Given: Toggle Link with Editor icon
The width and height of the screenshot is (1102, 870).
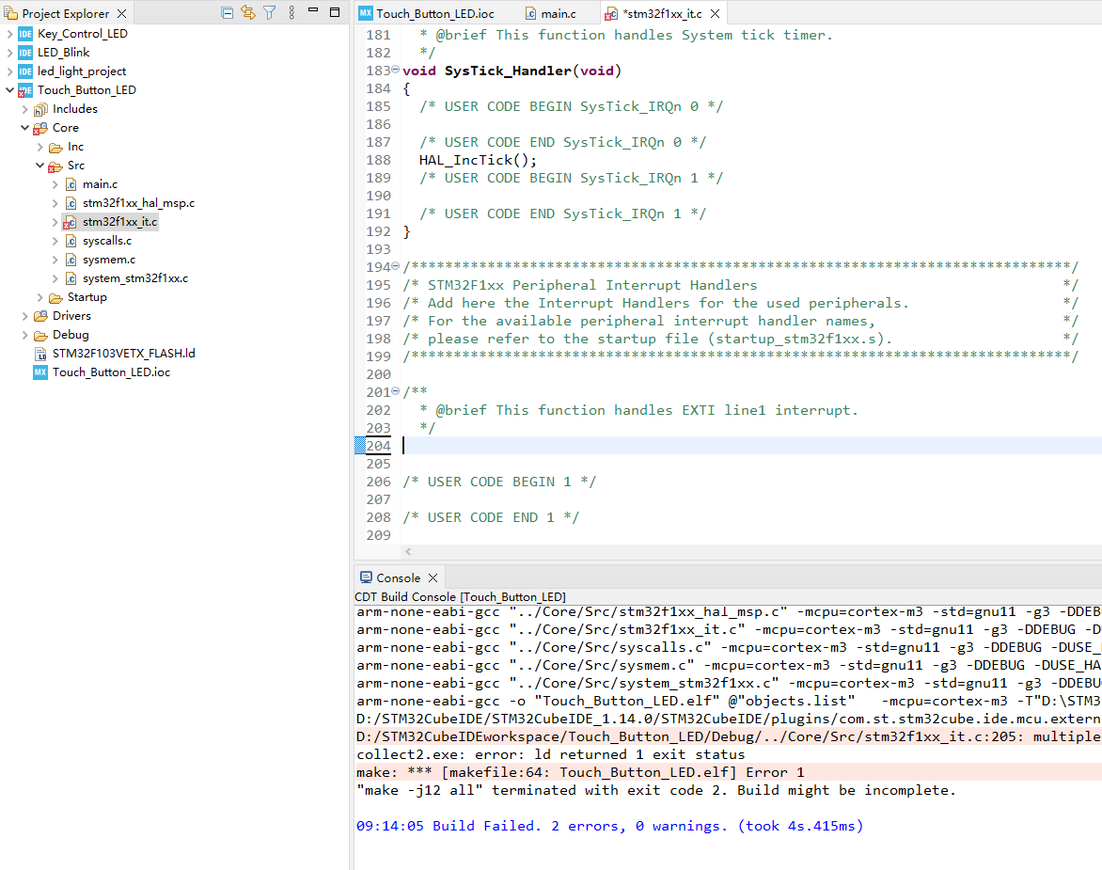Looking at the screenshot, I should tap(248, 12).
